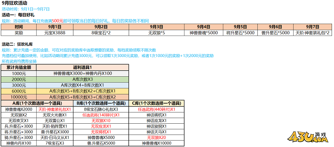
Task: Select the green 2000元 row
Action: pos(65,80)
